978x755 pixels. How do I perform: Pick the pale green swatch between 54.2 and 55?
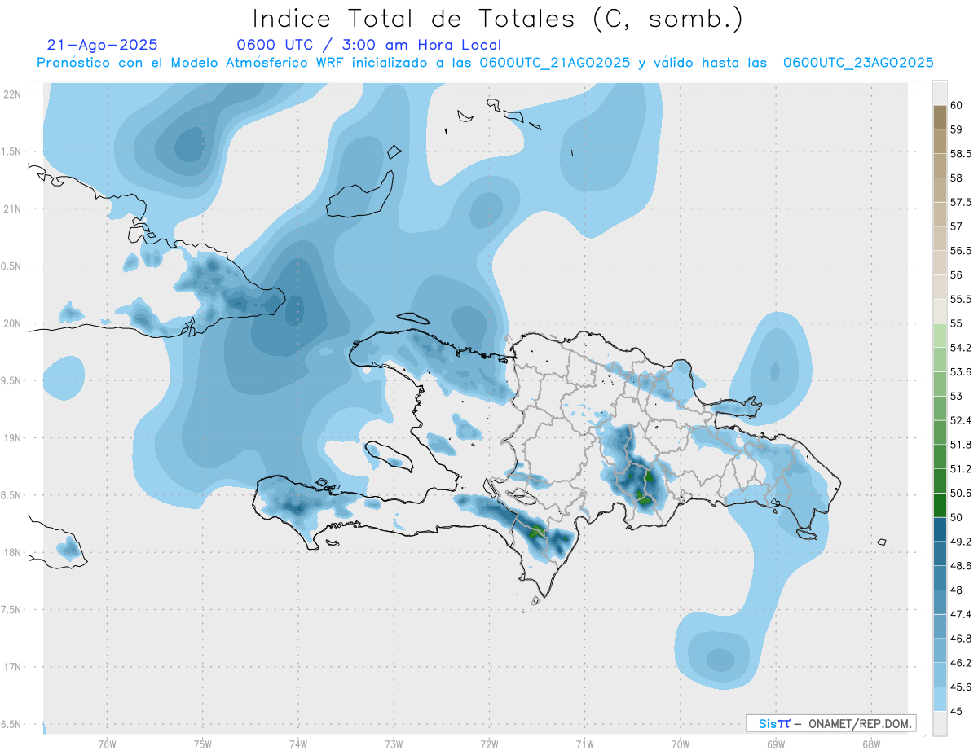point(940,336)
